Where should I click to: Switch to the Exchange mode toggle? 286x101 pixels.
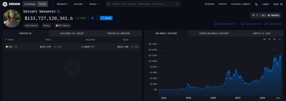pyautogui.click(x=30, y=4)
